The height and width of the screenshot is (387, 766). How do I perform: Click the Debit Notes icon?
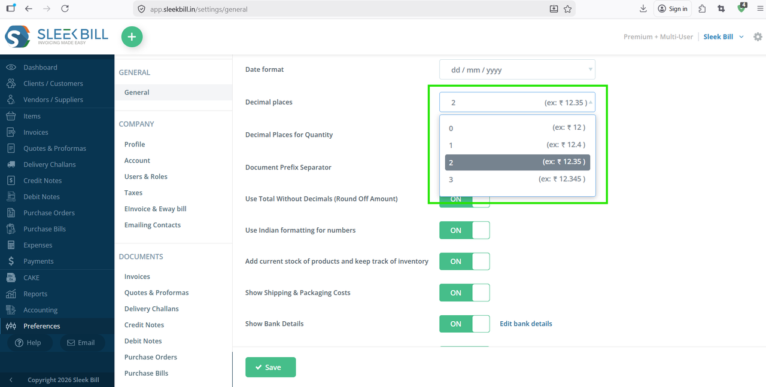(x=11, y=196)
